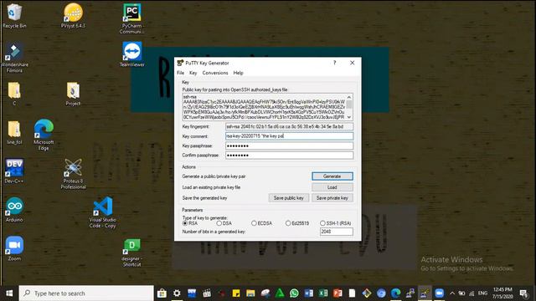Click the question mark help button in the title bar
Image resolution: width=536 pixels, height=301 pixels.
335,63
